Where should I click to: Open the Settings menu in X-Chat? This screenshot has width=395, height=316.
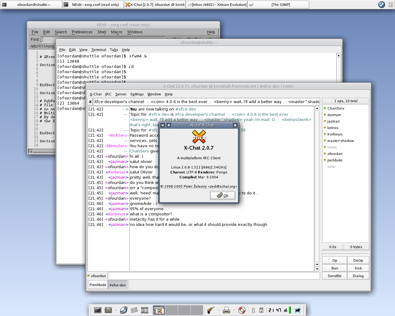click(x=137, y=94)
